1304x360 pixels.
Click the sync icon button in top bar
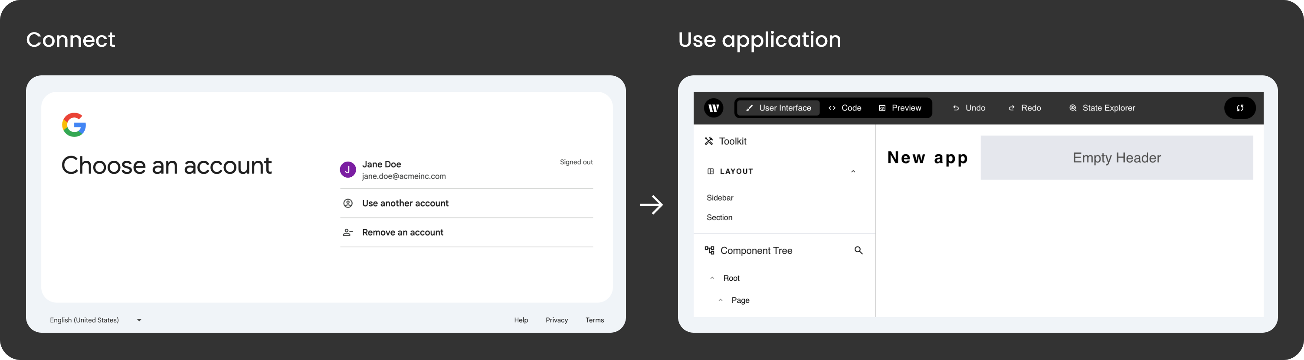tap(1240, 108)
